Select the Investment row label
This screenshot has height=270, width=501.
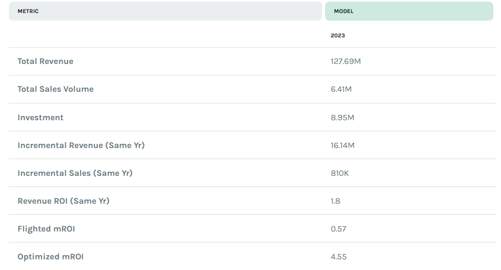pyautogui.click(x=41, y=118)
